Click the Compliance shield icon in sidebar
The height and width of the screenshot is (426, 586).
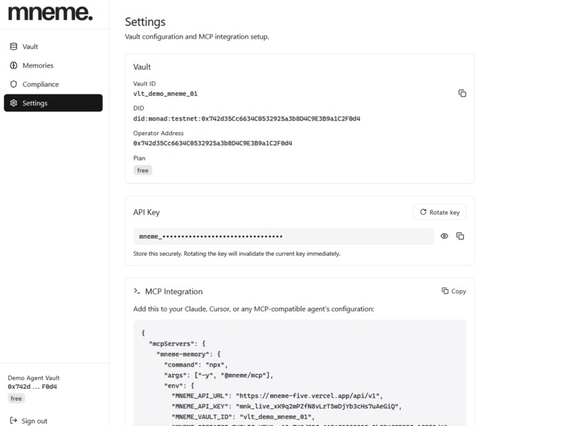tap(13, 84)
